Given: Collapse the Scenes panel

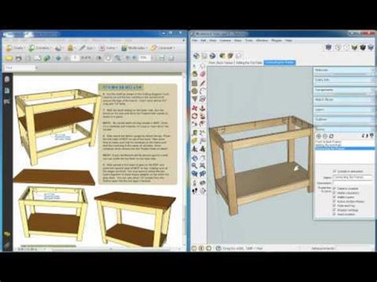Looking at the screenshot, I should (345, 129).
